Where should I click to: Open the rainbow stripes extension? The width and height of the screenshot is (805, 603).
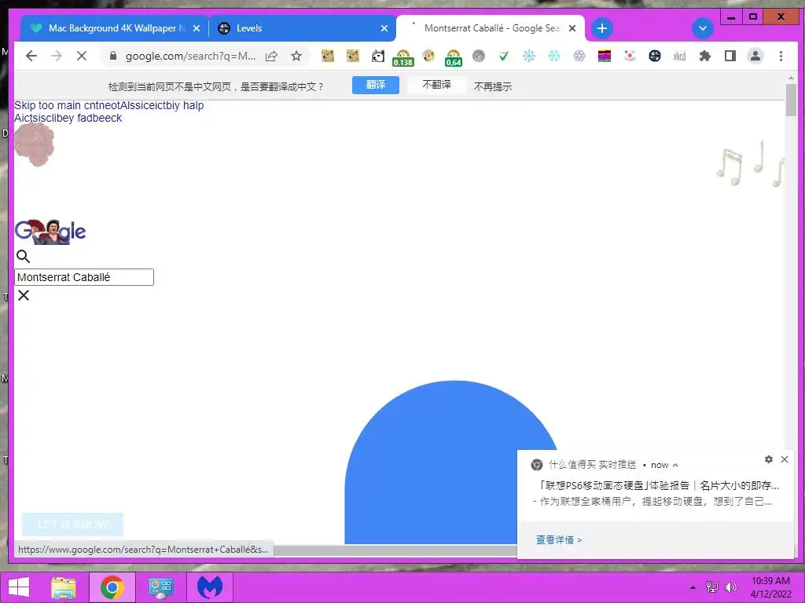(x=605, y=56)
